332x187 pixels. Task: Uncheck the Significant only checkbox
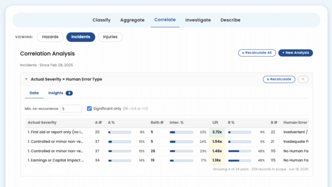(89, 109)
